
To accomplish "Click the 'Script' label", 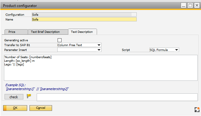I will tap(126, 50).
